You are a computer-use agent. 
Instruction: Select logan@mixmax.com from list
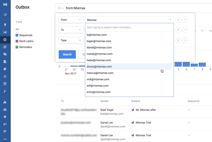click(x=129, y=41)
